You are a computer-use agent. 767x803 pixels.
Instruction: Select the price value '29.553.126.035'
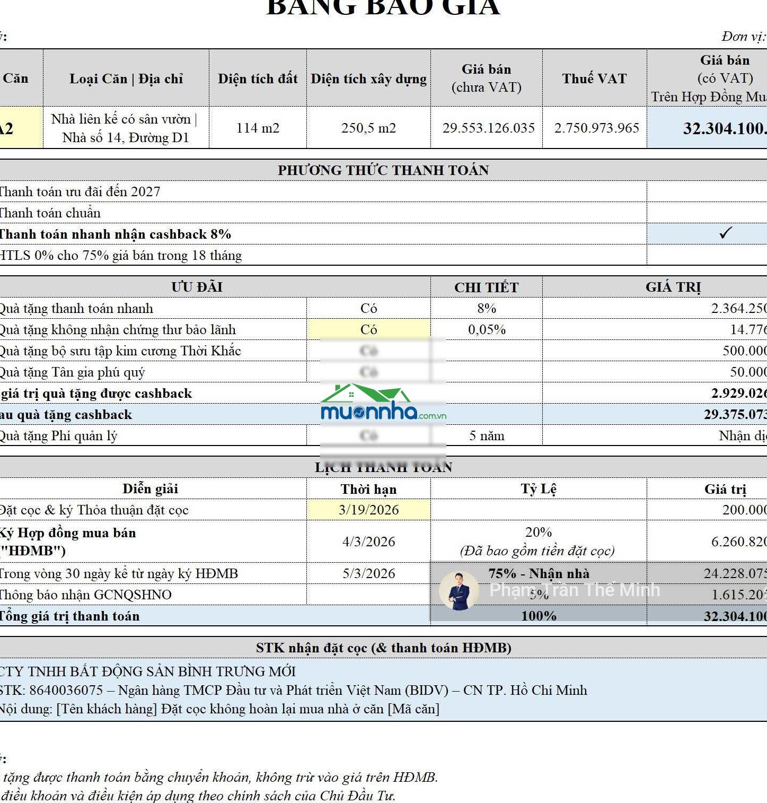point(488,128)
